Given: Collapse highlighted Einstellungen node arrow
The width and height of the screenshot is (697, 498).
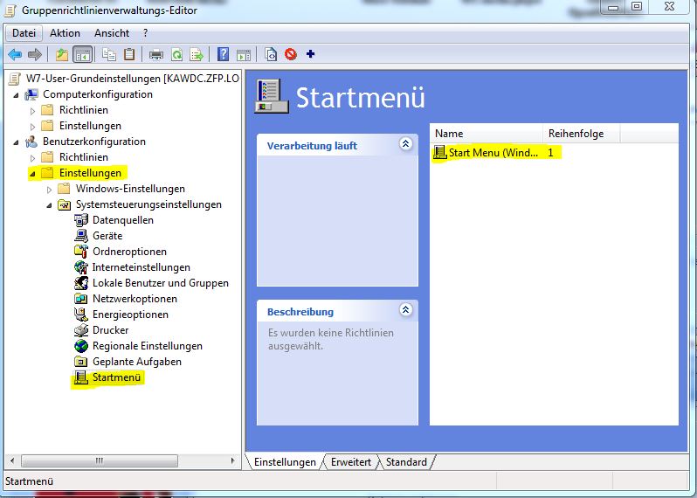Looking at the screenshot, I should coord(32,174).
